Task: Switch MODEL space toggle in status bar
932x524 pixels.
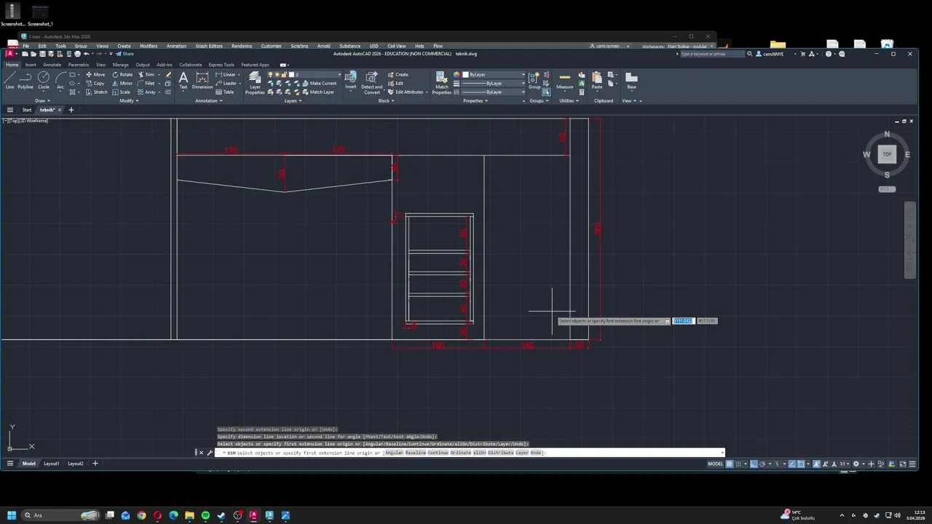Action: click(x=716, y=464)
